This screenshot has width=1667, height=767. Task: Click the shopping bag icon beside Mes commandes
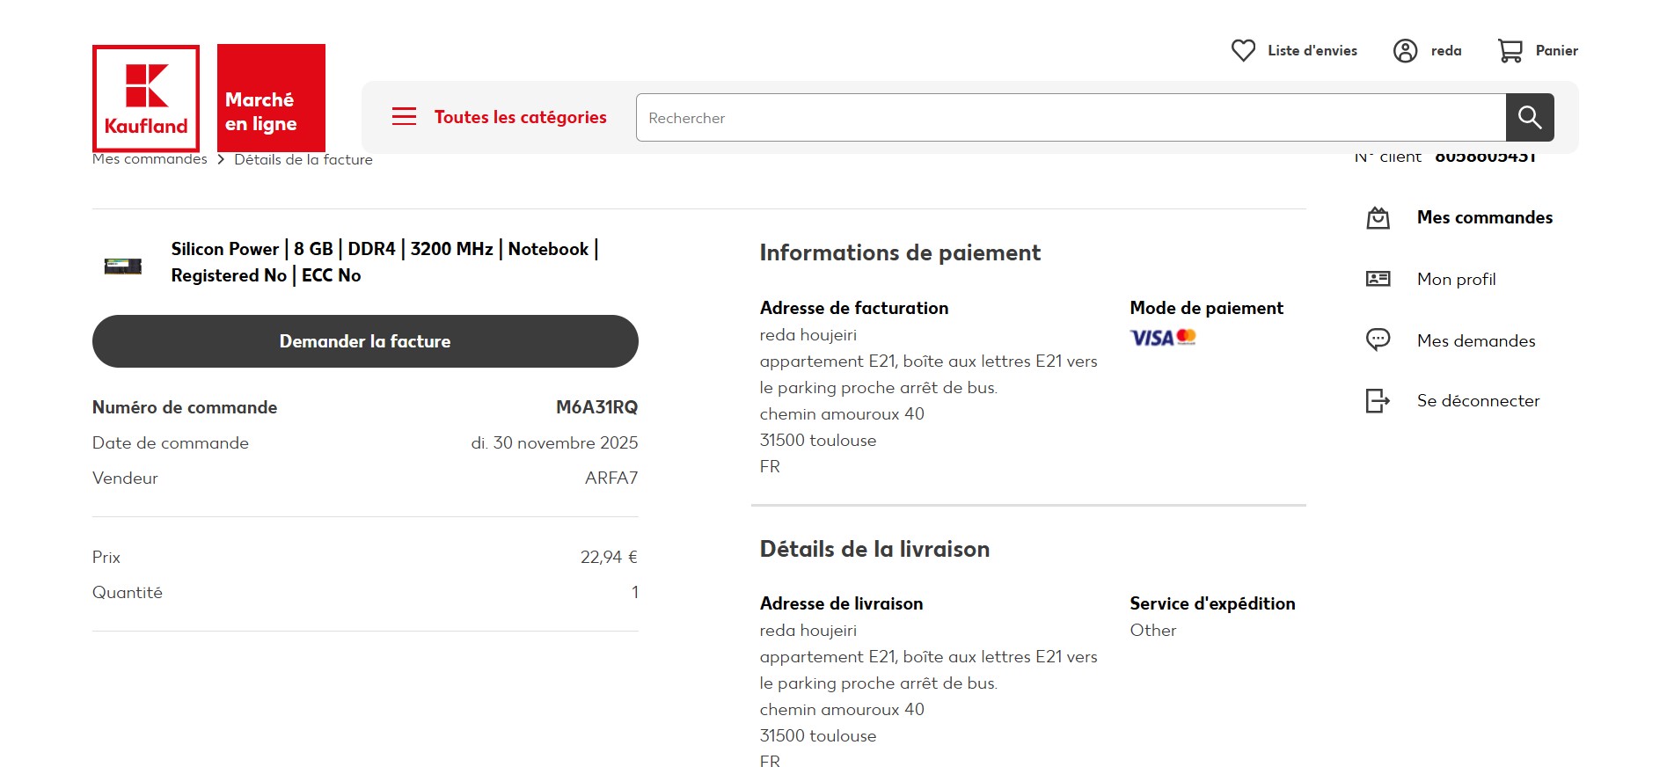[x=1378, y=218]
